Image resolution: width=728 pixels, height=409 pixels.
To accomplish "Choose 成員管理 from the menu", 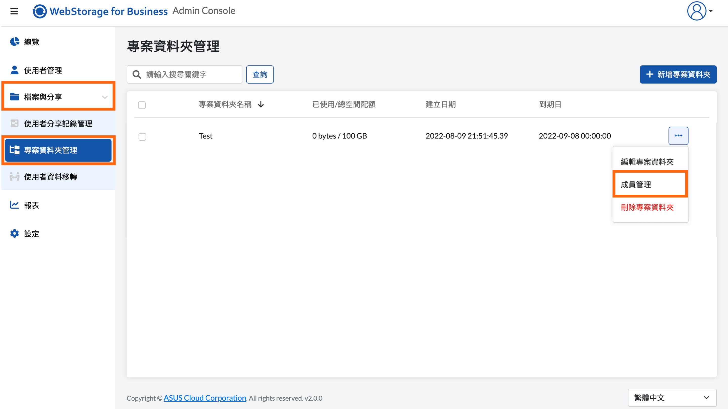I will tap(650, 185).
